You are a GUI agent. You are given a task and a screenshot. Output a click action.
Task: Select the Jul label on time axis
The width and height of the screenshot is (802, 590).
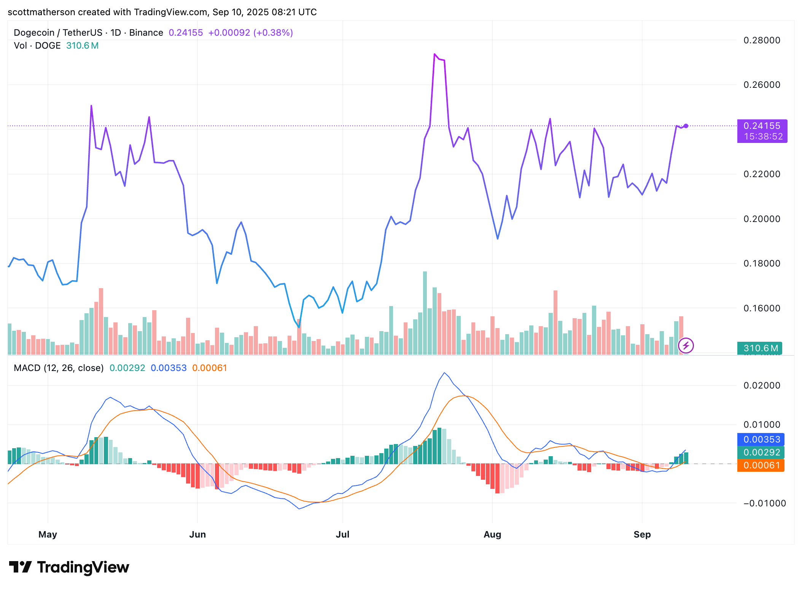coord(342,534)
